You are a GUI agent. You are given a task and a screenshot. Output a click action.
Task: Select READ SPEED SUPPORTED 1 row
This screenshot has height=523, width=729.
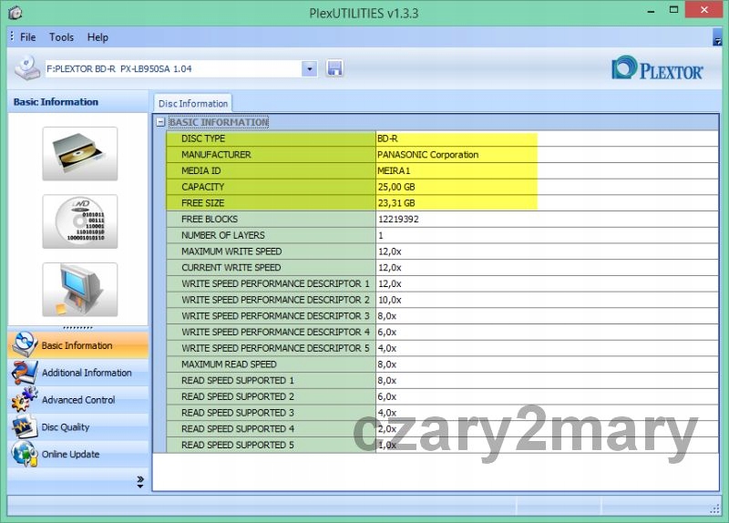tap(442, 380)
